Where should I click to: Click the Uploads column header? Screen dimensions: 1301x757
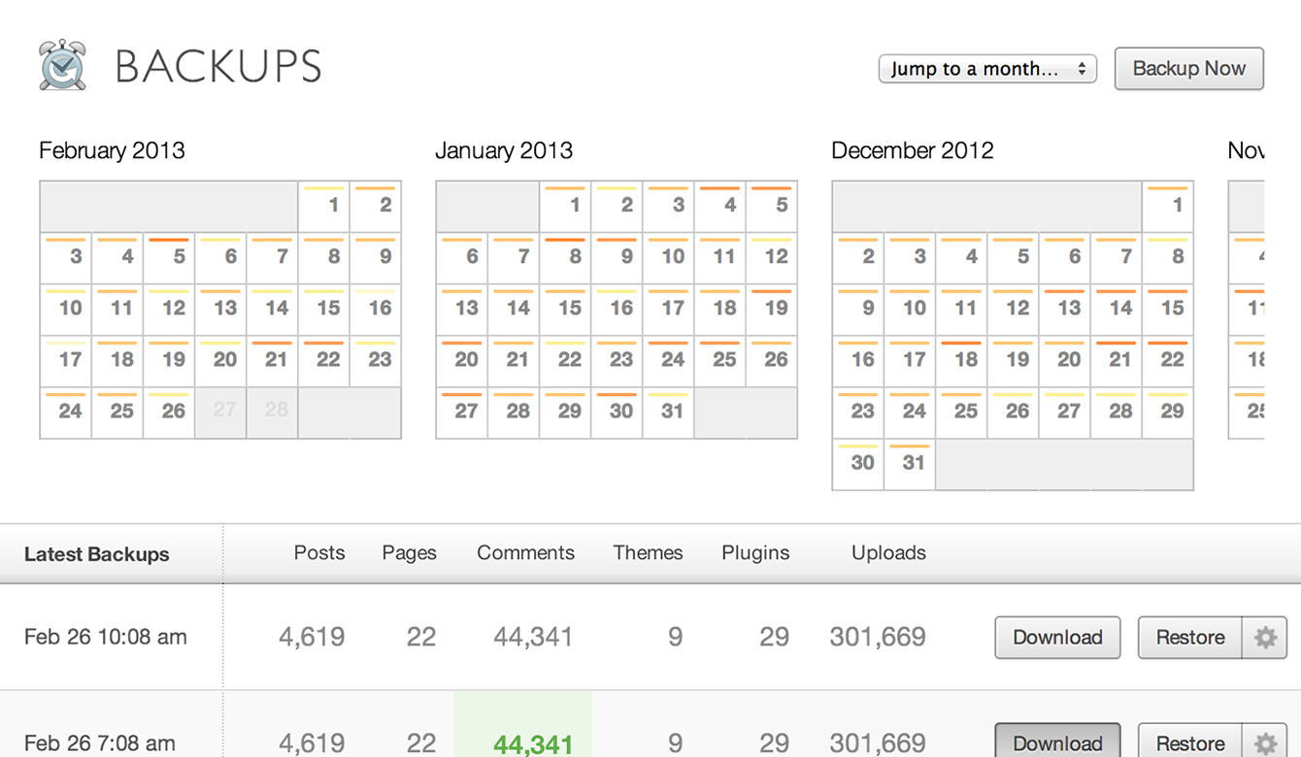tap(888, 553)
